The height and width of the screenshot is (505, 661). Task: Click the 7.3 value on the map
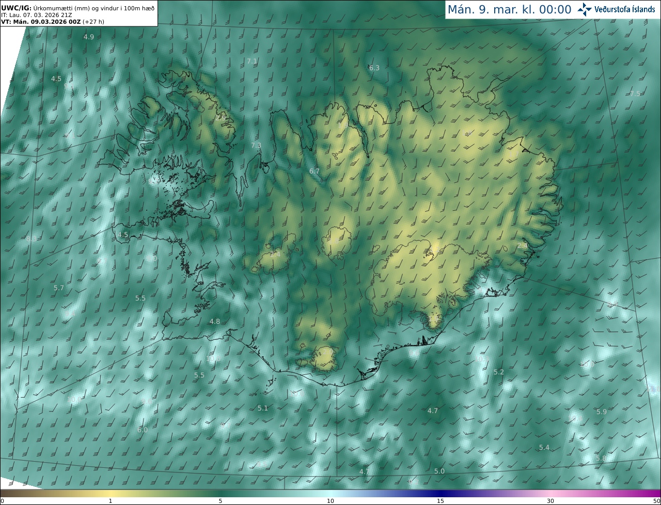[256, 145]
